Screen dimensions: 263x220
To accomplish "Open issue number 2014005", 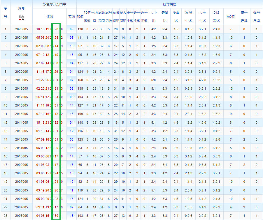I will pyautogui.click(x=21, y=123).
